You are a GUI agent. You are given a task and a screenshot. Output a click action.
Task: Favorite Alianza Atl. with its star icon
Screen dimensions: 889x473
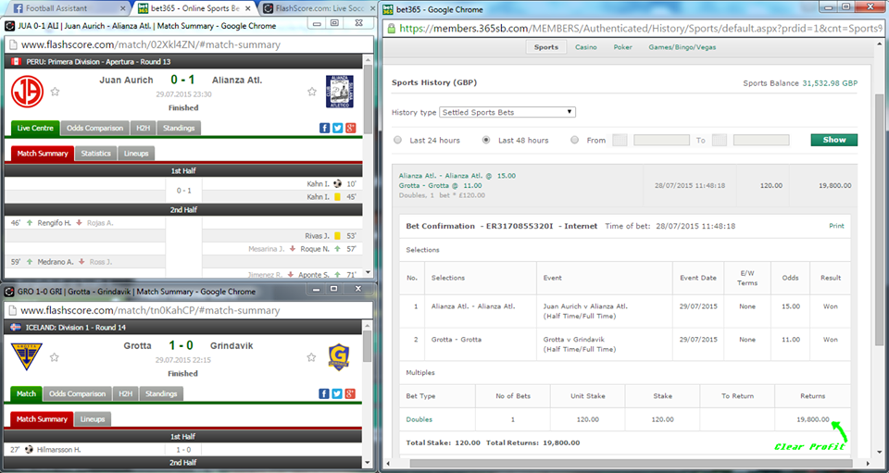[x=312, y=92]
